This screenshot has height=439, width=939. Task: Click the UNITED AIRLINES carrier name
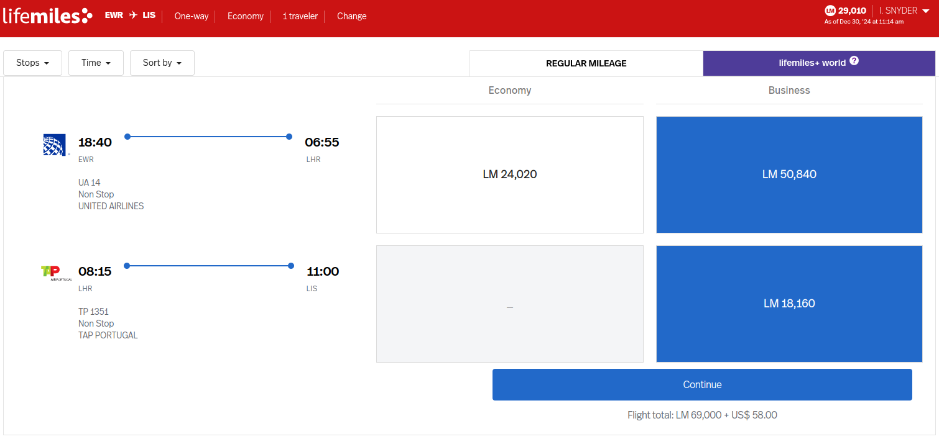[x=111, y=206]
